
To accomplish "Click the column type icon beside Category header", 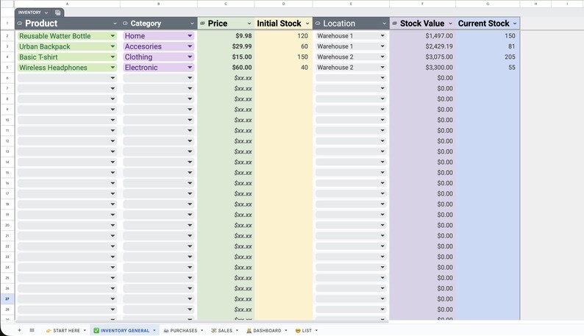I will click(126, 23).
